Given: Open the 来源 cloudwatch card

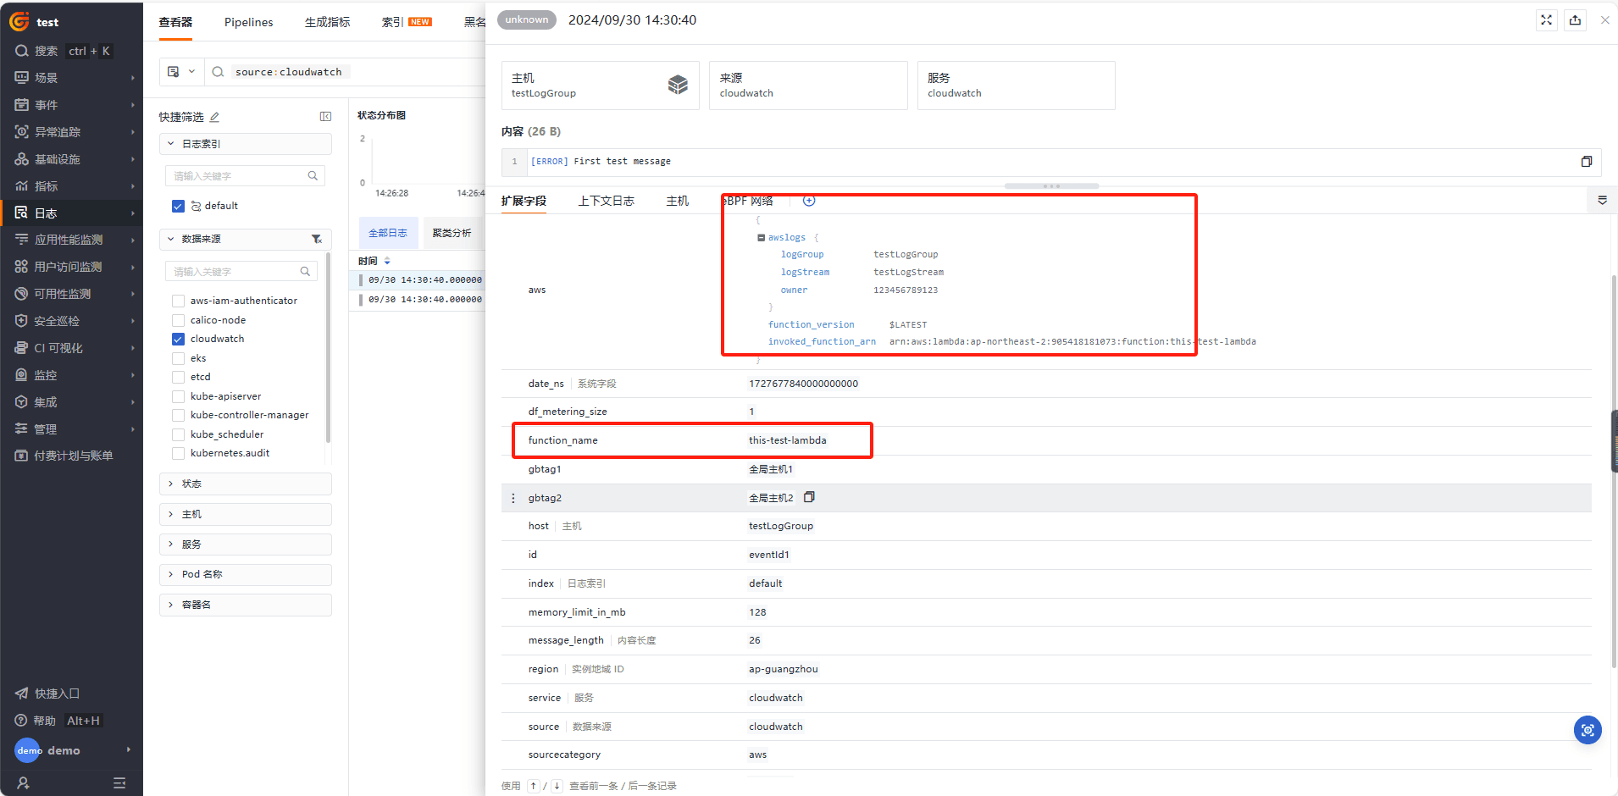Looking at the screenshot, I should click(x=808, y=86).
